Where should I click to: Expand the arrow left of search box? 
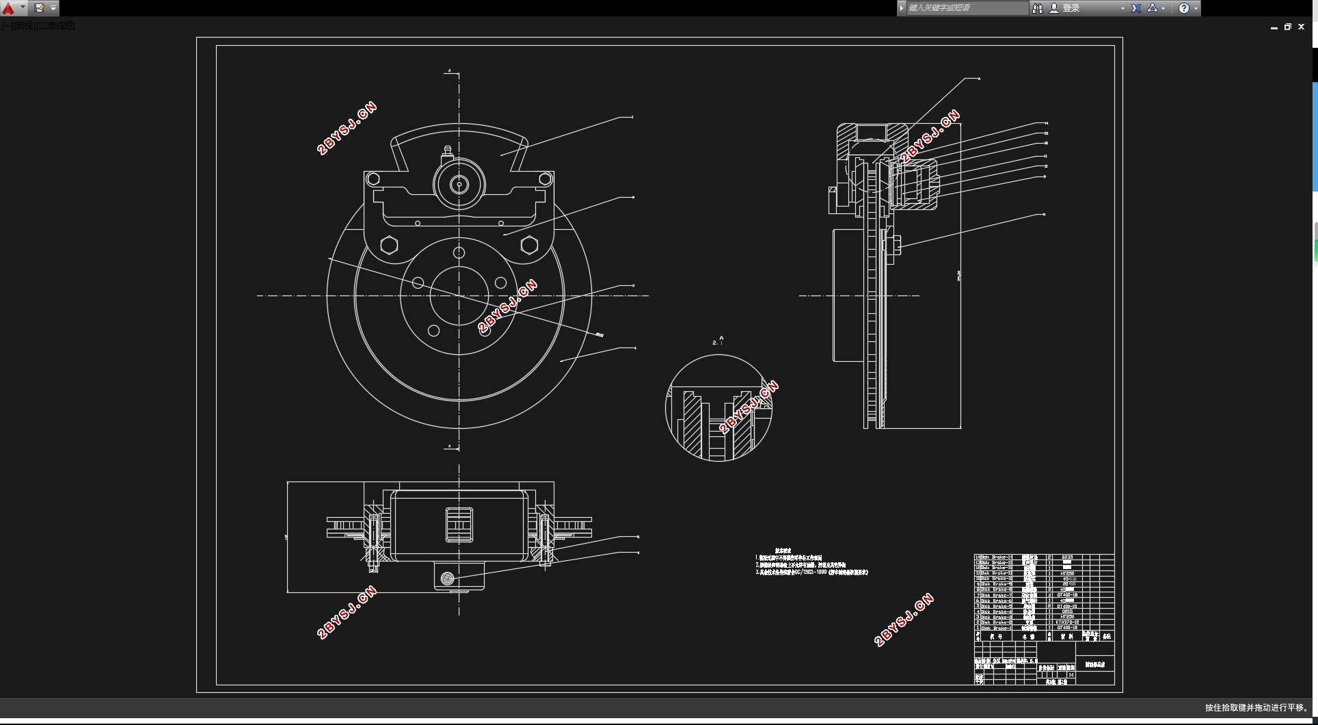[x=902, y=8]
